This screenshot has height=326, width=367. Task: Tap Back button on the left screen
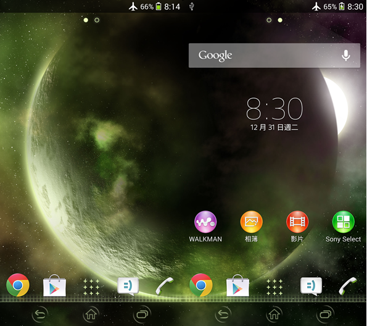[40, 314]
